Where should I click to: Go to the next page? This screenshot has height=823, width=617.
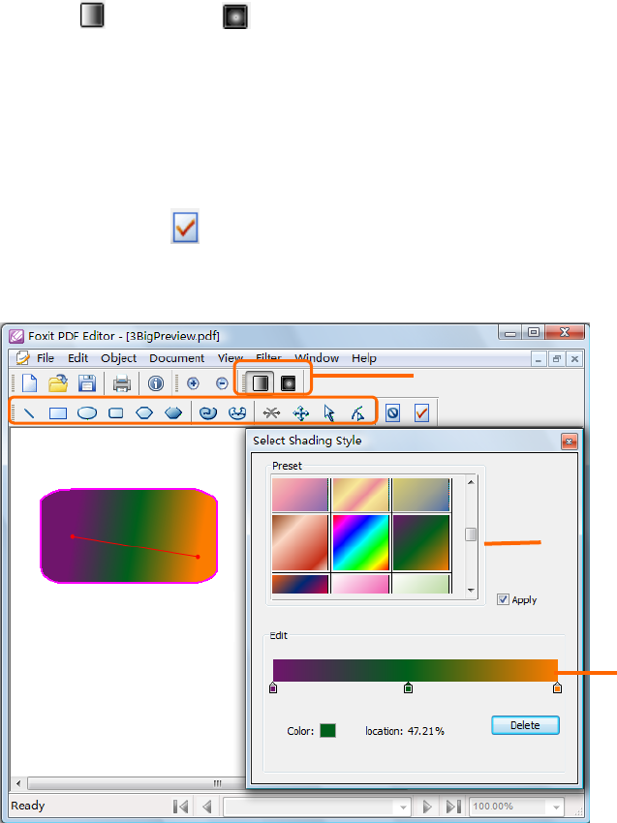(x=427, y=807)
